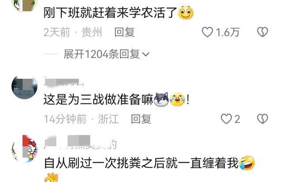This screenshot has width=282, height=182.
Task: Dislike the 贵州 comment via broken heart
Action: pyautogui.click(x=263, y=32)
